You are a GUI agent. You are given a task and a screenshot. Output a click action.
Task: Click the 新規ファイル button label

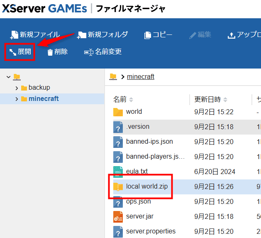point(40,34)
